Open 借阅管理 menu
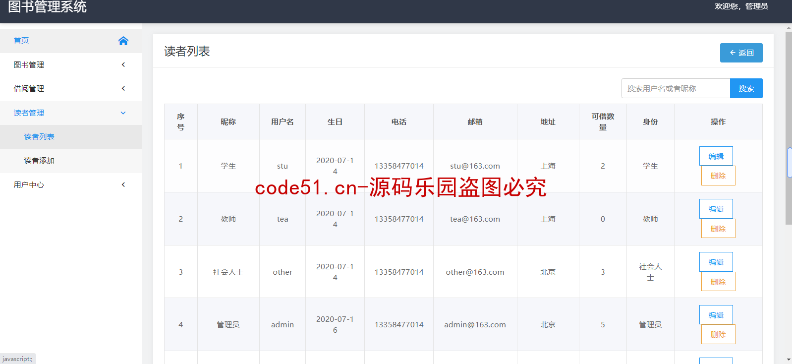 click(71, 88)
